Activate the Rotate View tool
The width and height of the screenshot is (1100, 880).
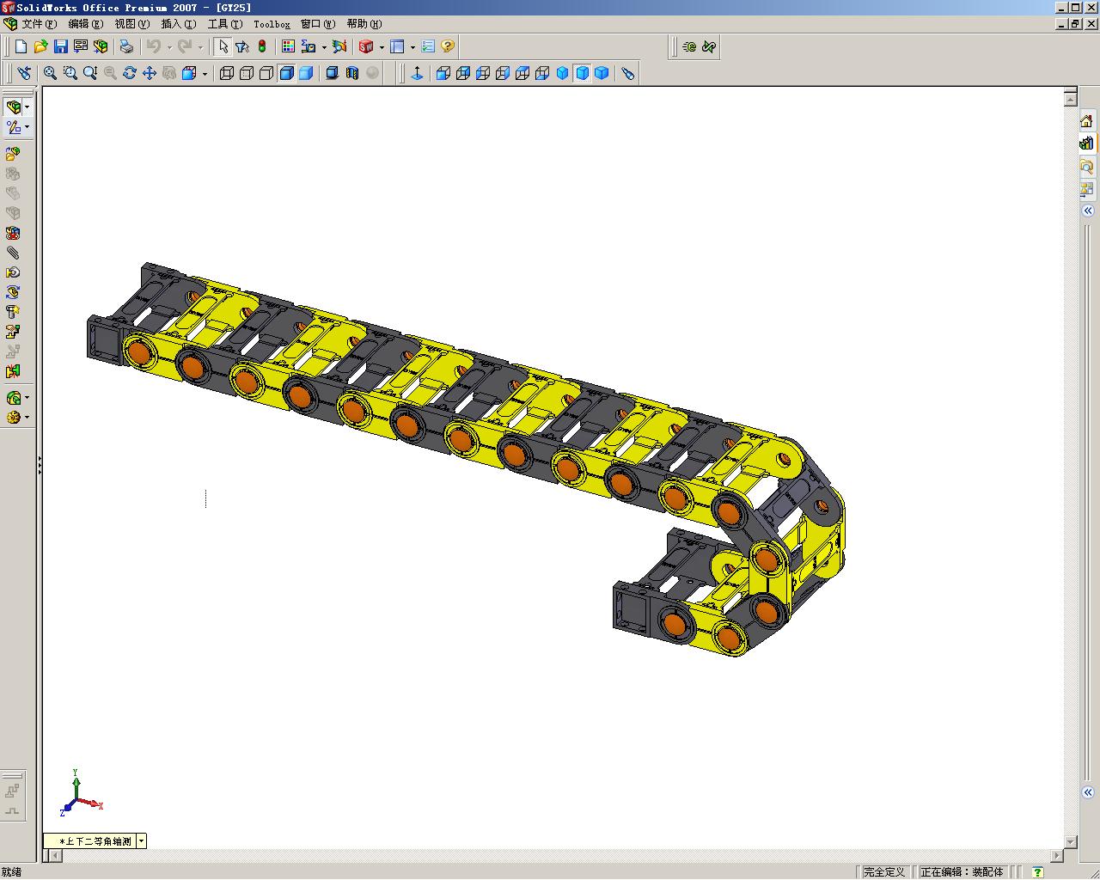[129, 73]
